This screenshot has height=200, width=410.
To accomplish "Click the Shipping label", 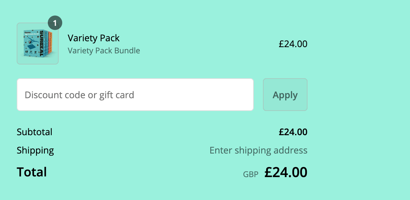I will coord(35,150).
